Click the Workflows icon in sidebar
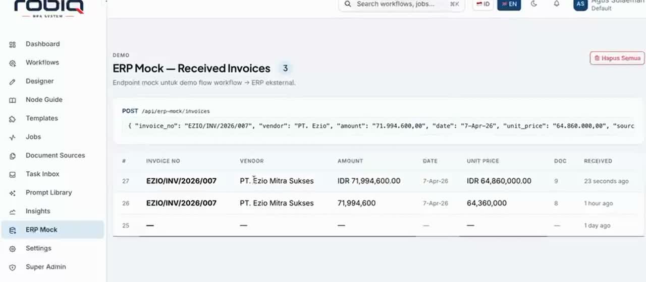The height and width of the screenshot is (282, 646). (13, 63)
